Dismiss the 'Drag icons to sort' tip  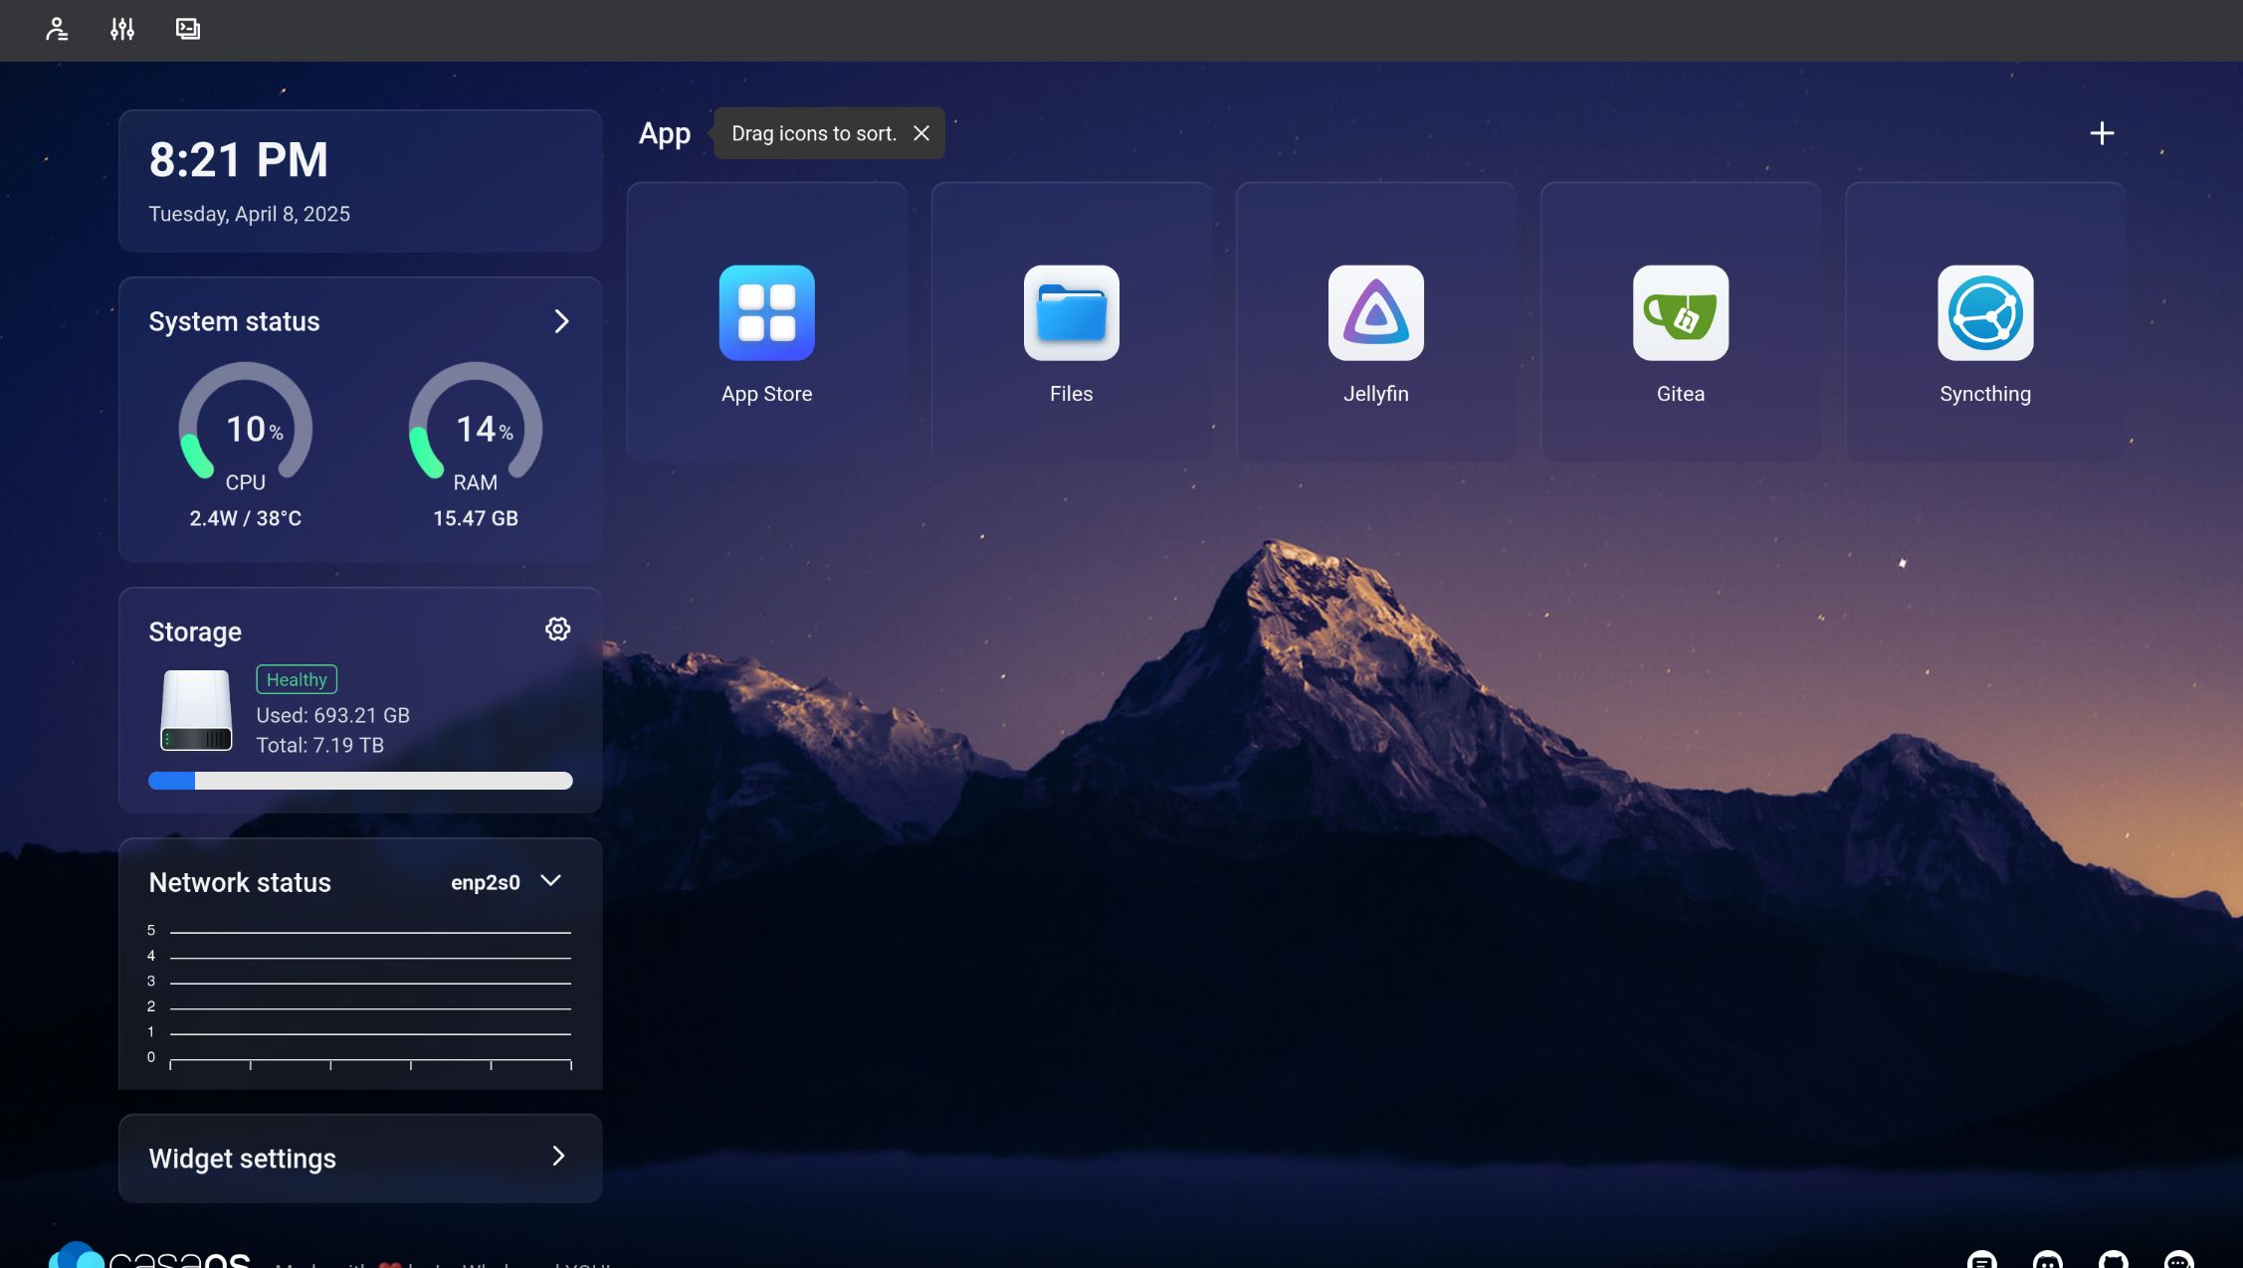point(921,133)
